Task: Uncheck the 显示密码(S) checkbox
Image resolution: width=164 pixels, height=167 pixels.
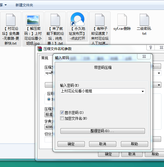Action: (62, 113)
